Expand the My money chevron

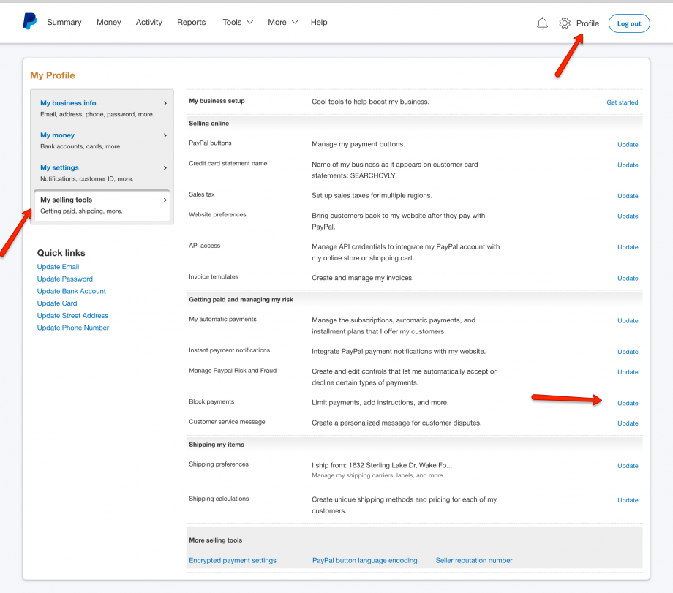(x=165, y=135)
